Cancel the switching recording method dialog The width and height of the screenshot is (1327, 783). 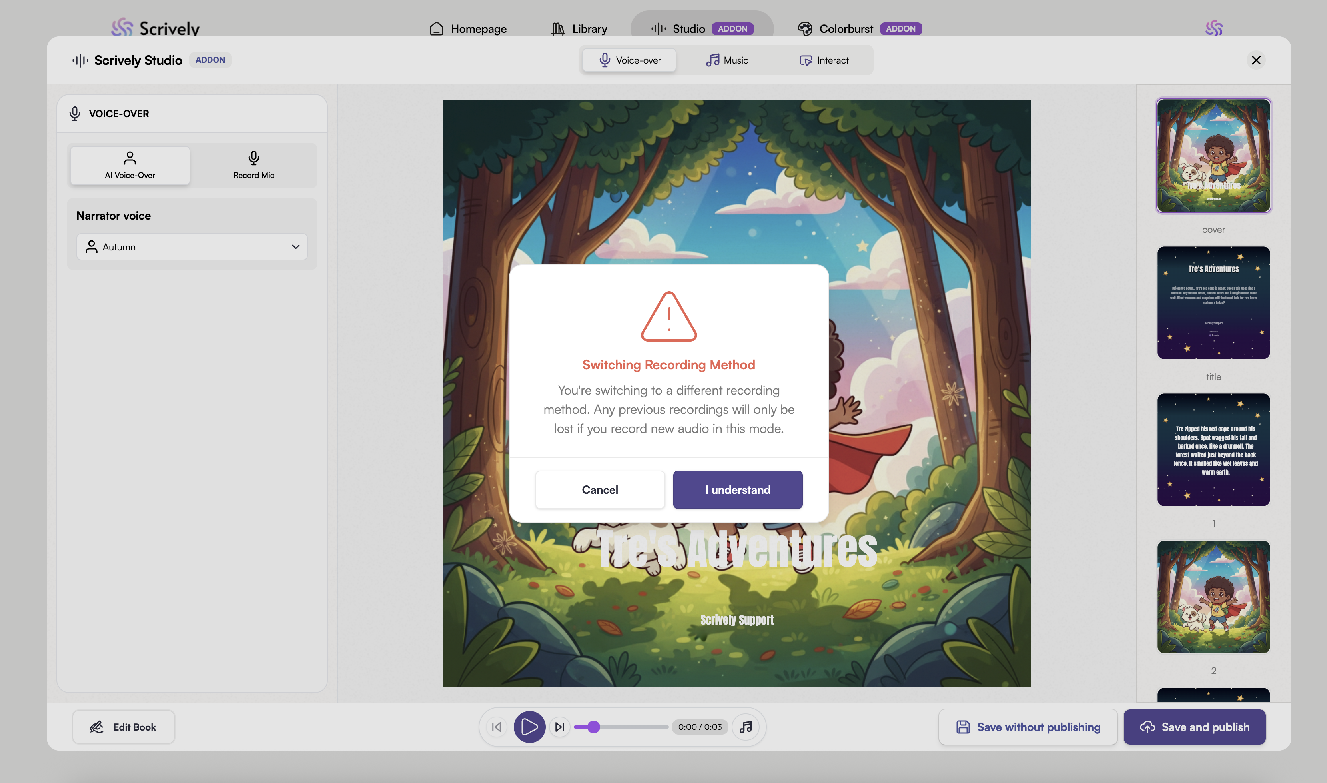[x=599, y=489]
